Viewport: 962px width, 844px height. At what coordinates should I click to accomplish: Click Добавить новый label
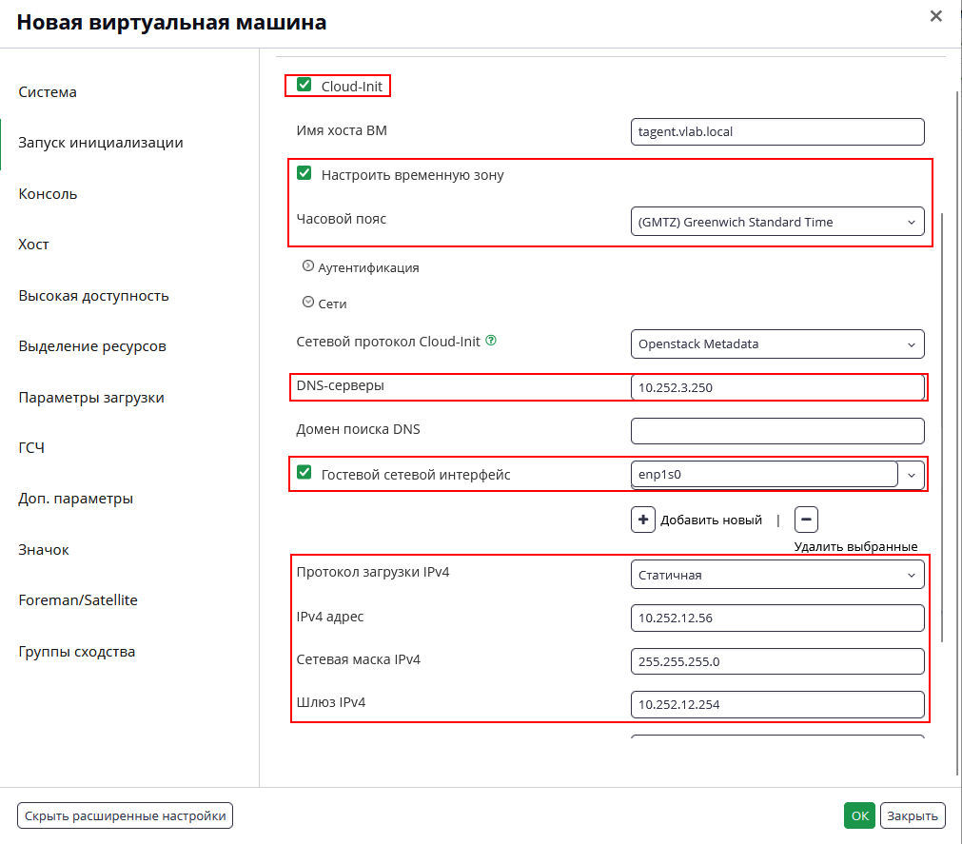click(x=711, y=520)
